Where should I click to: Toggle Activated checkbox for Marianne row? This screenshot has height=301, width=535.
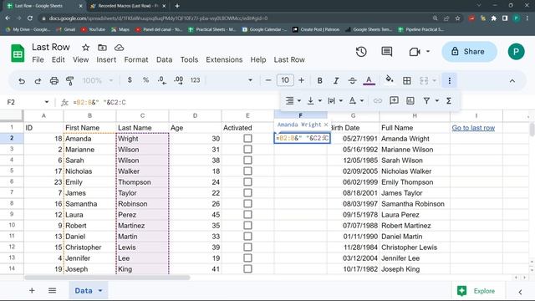(247, 150)
